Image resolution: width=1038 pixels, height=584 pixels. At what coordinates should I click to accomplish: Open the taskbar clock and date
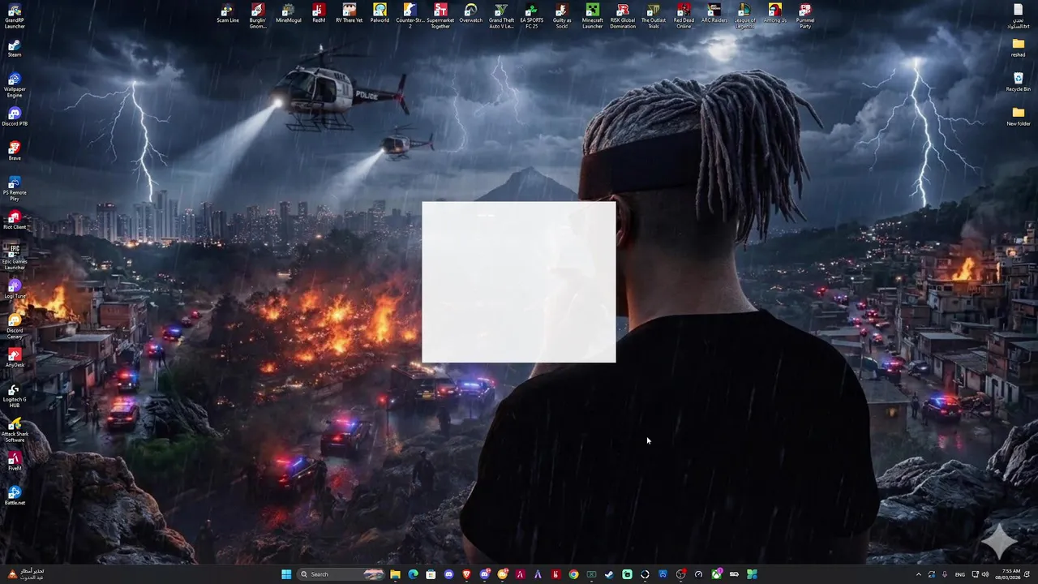pyautogui.click(x=1008, y=574)
